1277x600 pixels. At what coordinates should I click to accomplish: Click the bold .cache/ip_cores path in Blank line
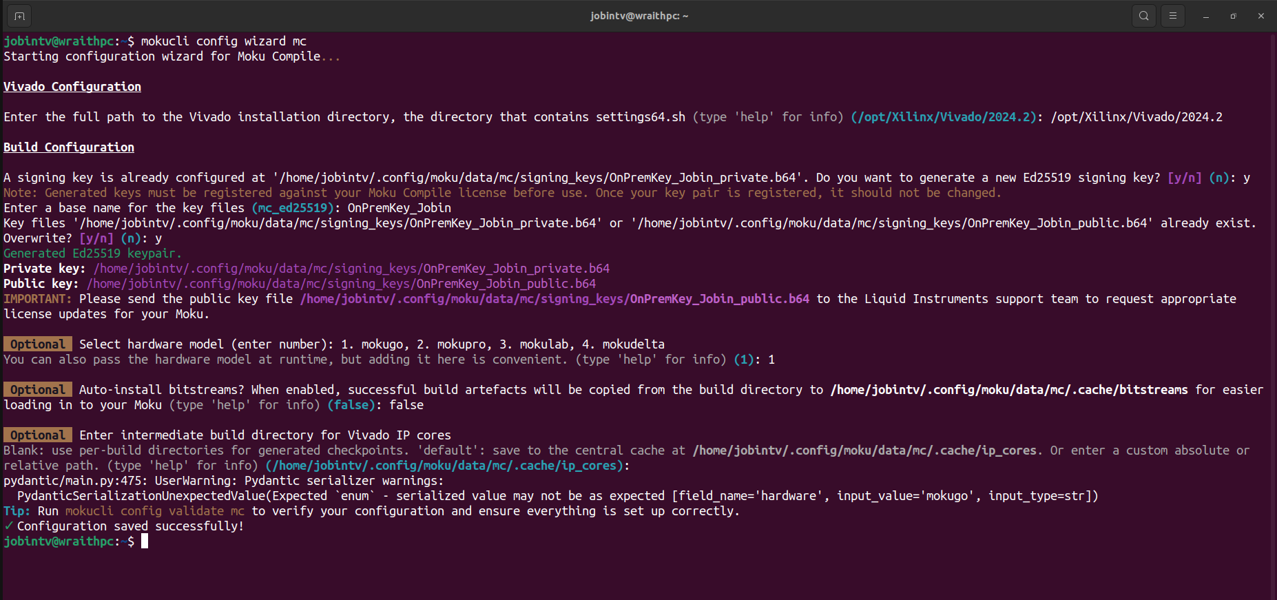point(864,451)
